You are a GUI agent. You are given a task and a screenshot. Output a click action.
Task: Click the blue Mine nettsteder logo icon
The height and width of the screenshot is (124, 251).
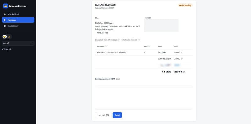[x=5, y=6]
